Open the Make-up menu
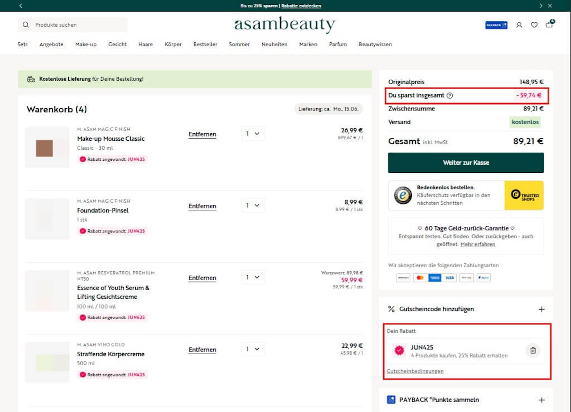571x412 pixels. click(86, 45)
